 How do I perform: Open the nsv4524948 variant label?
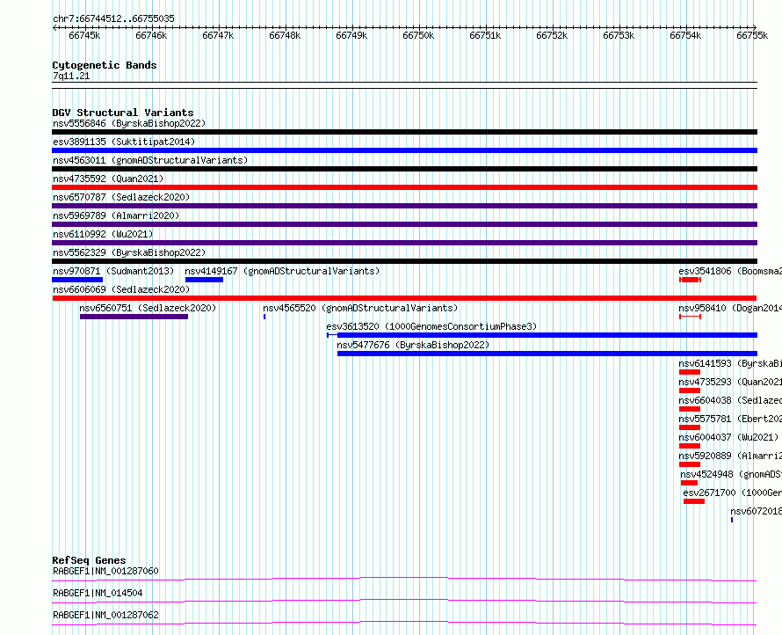coord(731,474)
